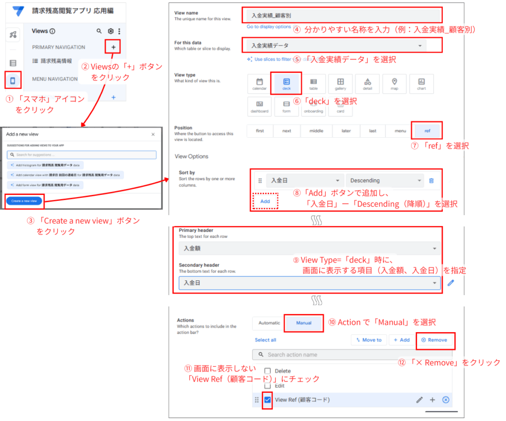This screenshot has height=421, width=506.
Task: Switch Actions from Automatic to Manual
Action: (303, 323)
